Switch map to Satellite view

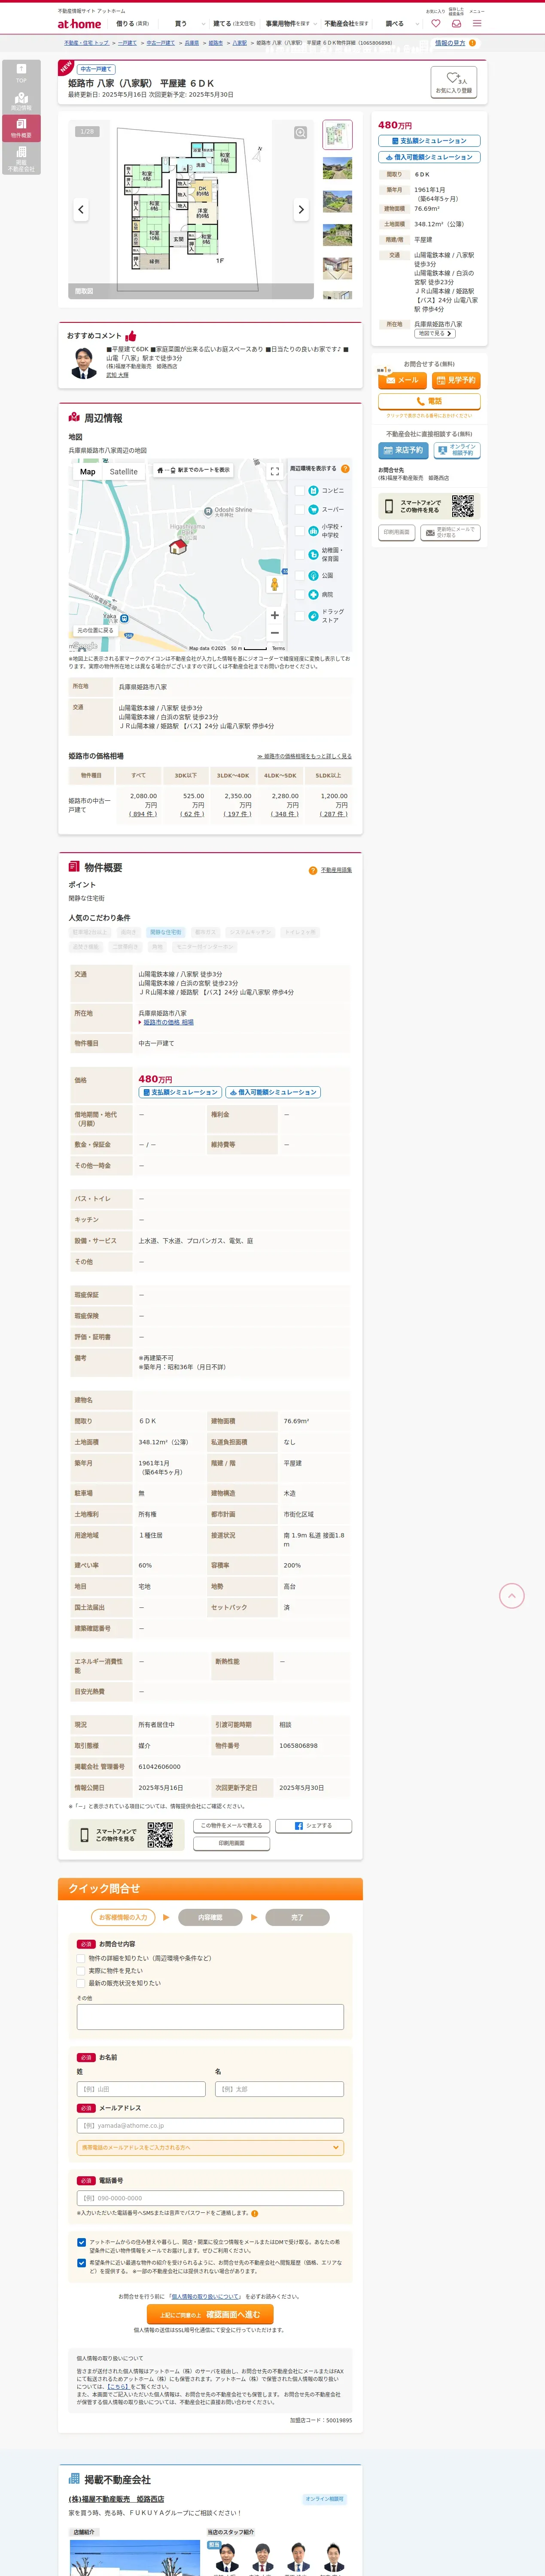point(124,472)
